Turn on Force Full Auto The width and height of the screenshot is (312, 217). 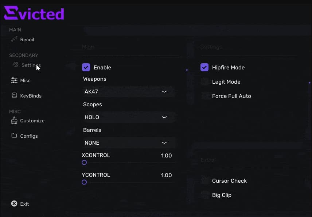coord(205,96)
